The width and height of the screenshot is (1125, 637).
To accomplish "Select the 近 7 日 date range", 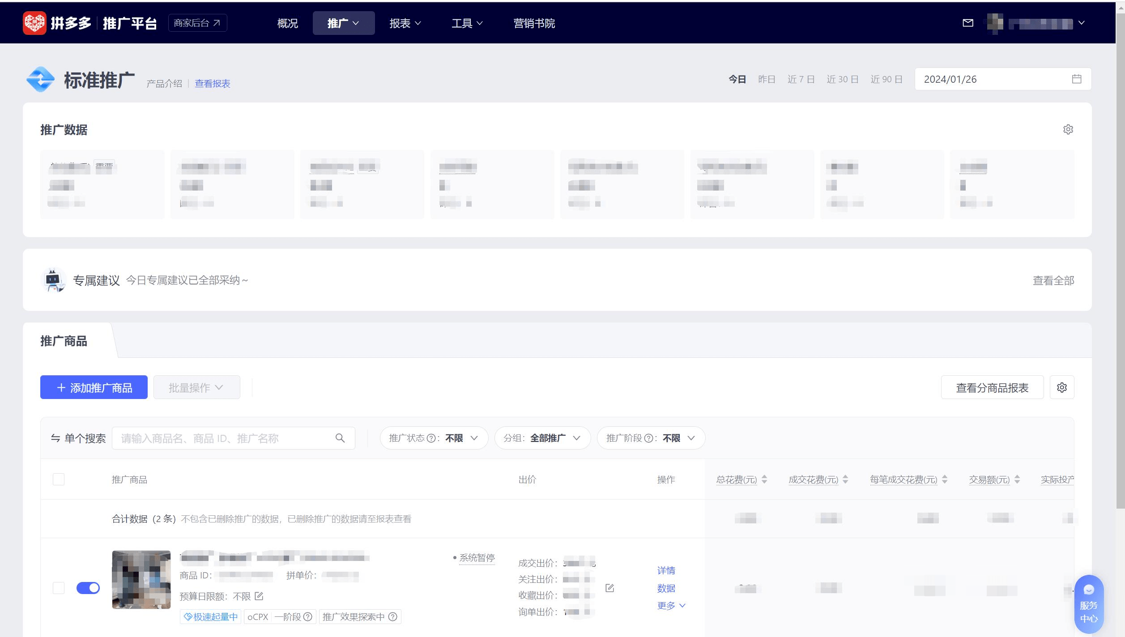I will coord(801,79).
